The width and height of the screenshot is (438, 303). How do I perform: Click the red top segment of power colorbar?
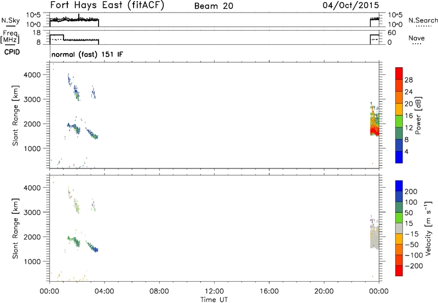399,74
